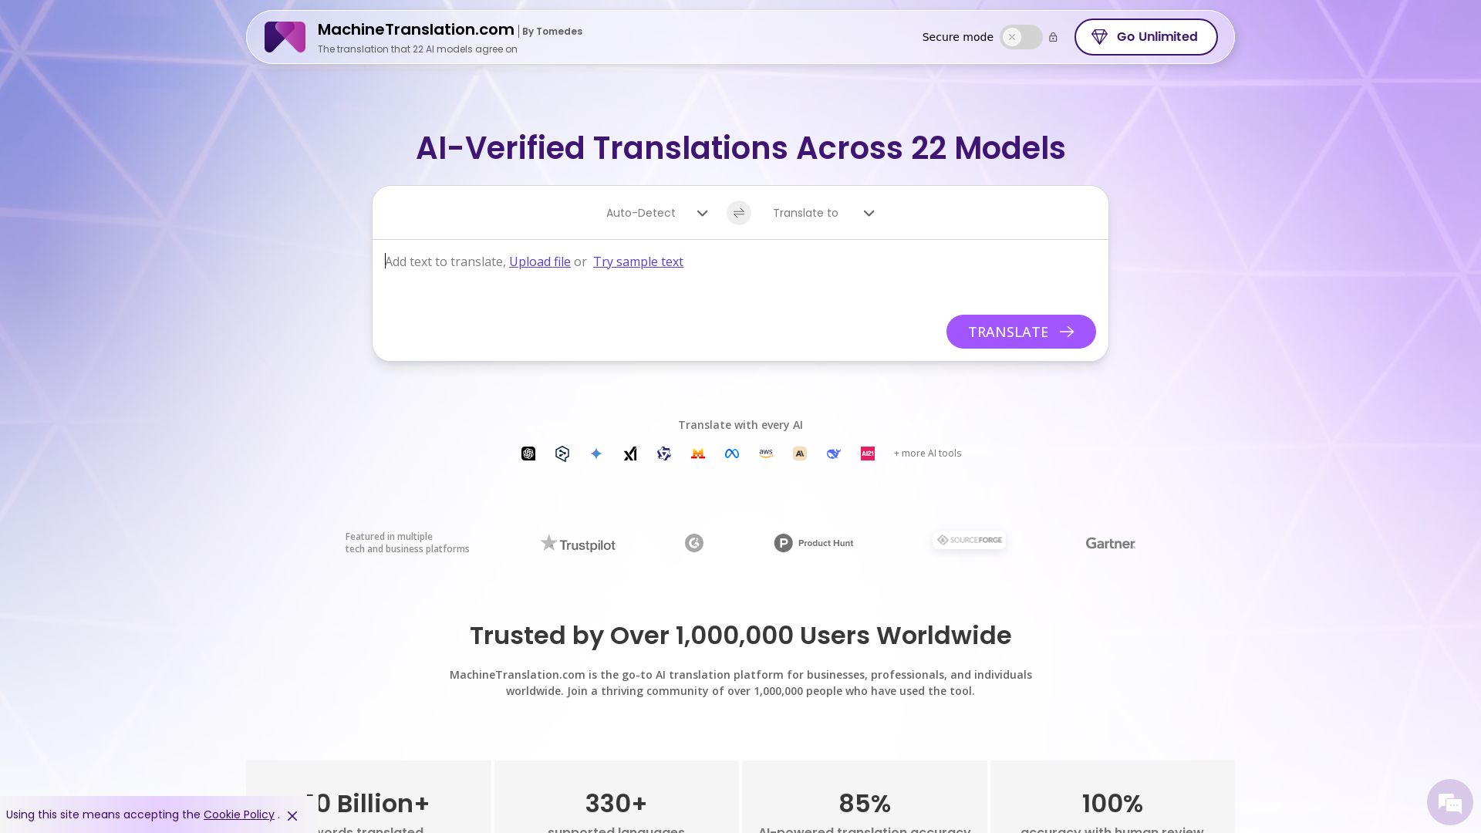1481x833 pixels.
Task: Open the Cookie Policy link
Action: pyautogui.click(x=238, y=814)
